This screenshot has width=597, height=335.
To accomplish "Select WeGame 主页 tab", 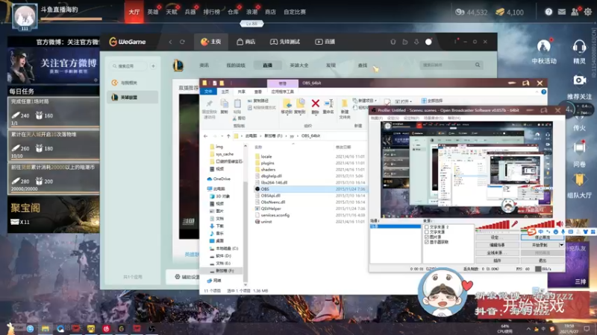I will tap(211, 42).
